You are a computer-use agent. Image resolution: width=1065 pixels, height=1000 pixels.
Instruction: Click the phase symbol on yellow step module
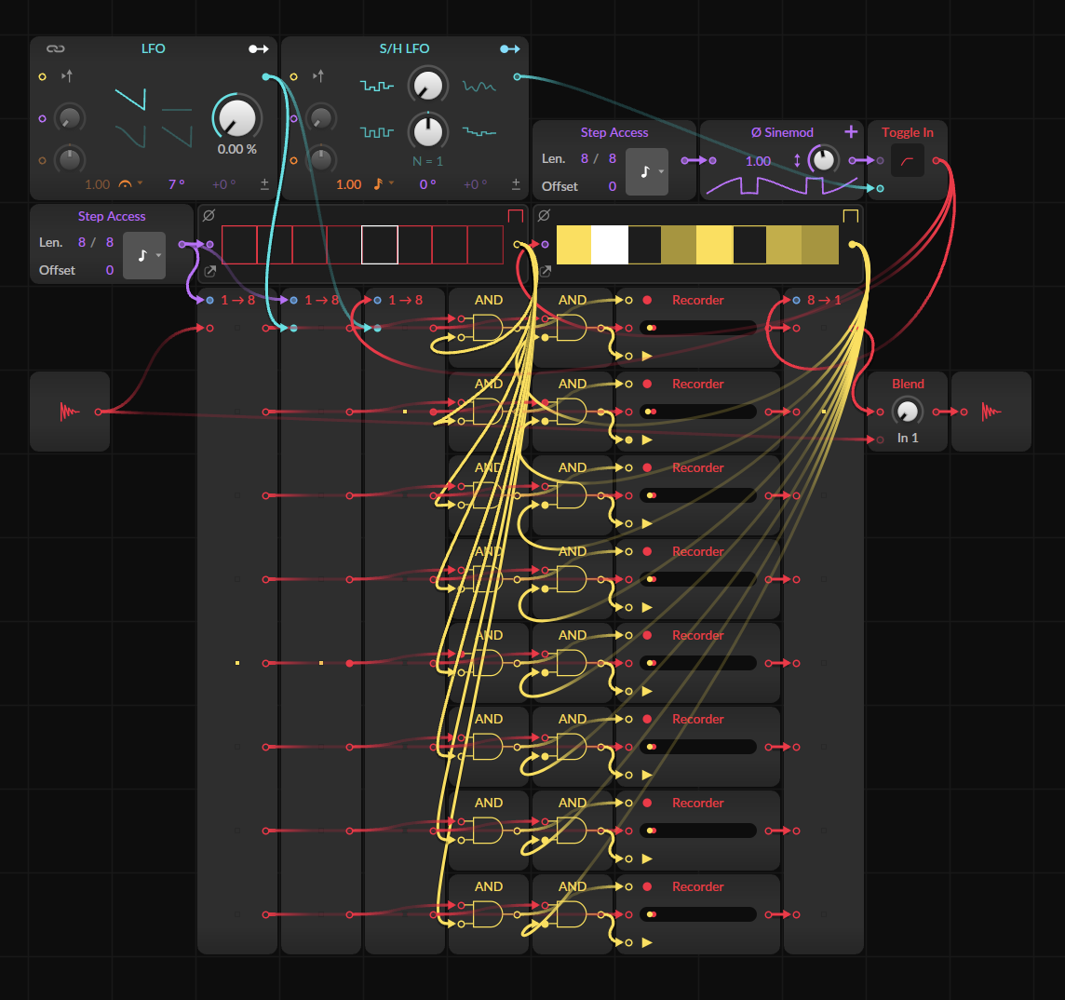[x=545, y=216]
